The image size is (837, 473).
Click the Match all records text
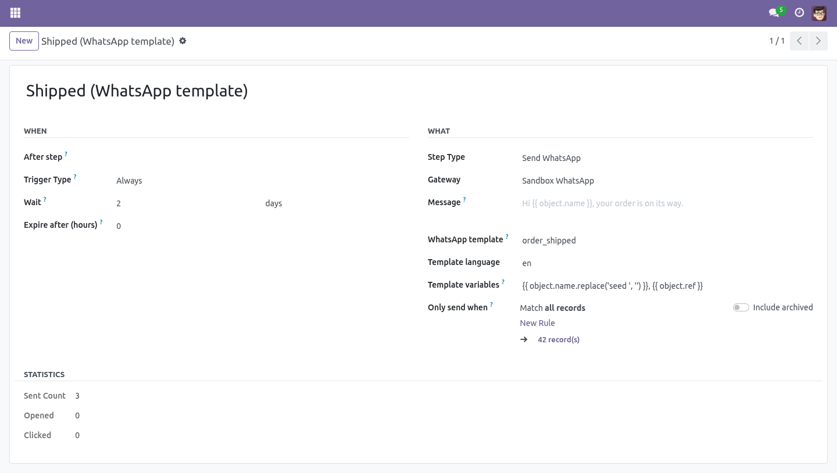point(553,308)
